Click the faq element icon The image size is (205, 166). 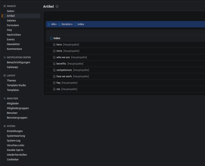tap(54, 83)
